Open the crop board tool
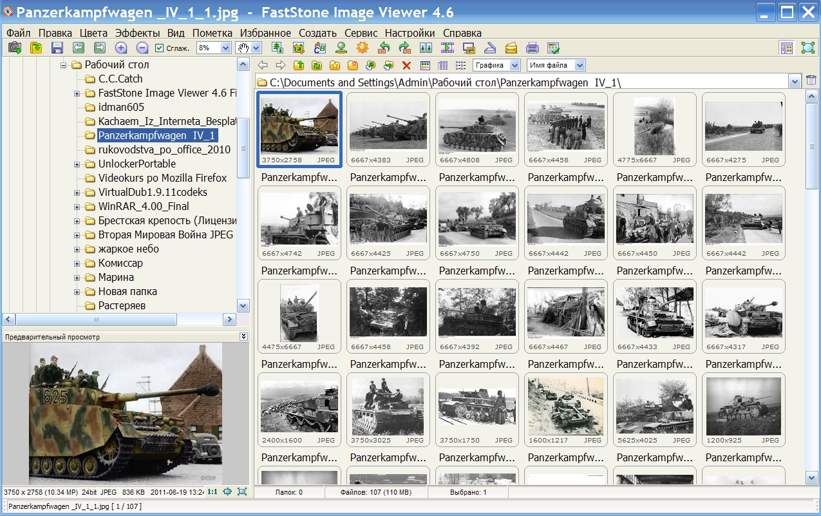 [298, 48]
